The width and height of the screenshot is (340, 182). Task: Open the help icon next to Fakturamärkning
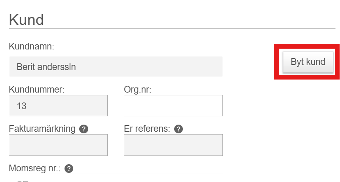pos(84,129)
